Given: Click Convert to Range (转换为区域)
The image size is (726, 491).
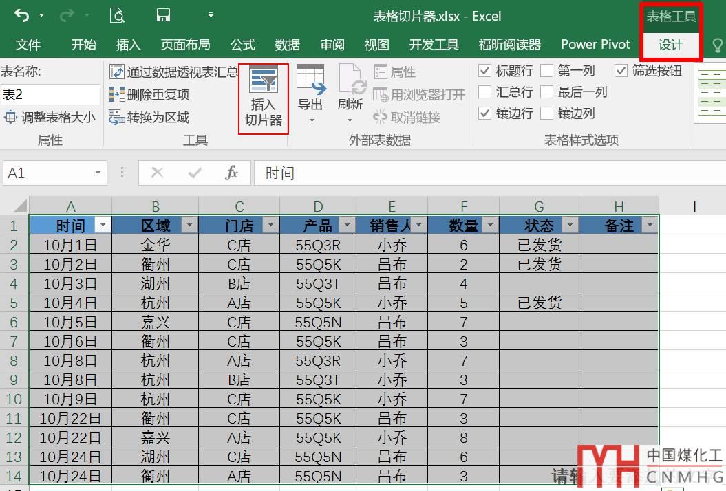Looking at the screenshot, I should pos(149,118).
